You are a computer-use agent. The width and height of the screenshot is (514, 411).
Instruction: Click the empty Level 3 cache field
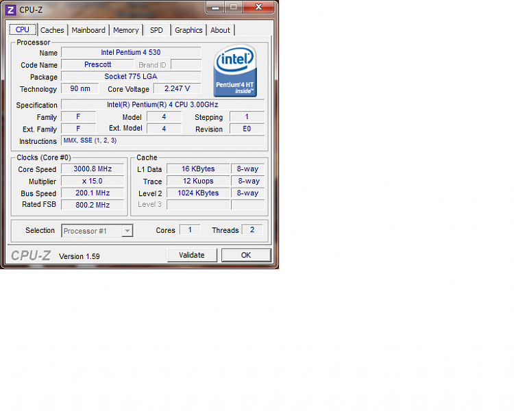pos(198,205)
